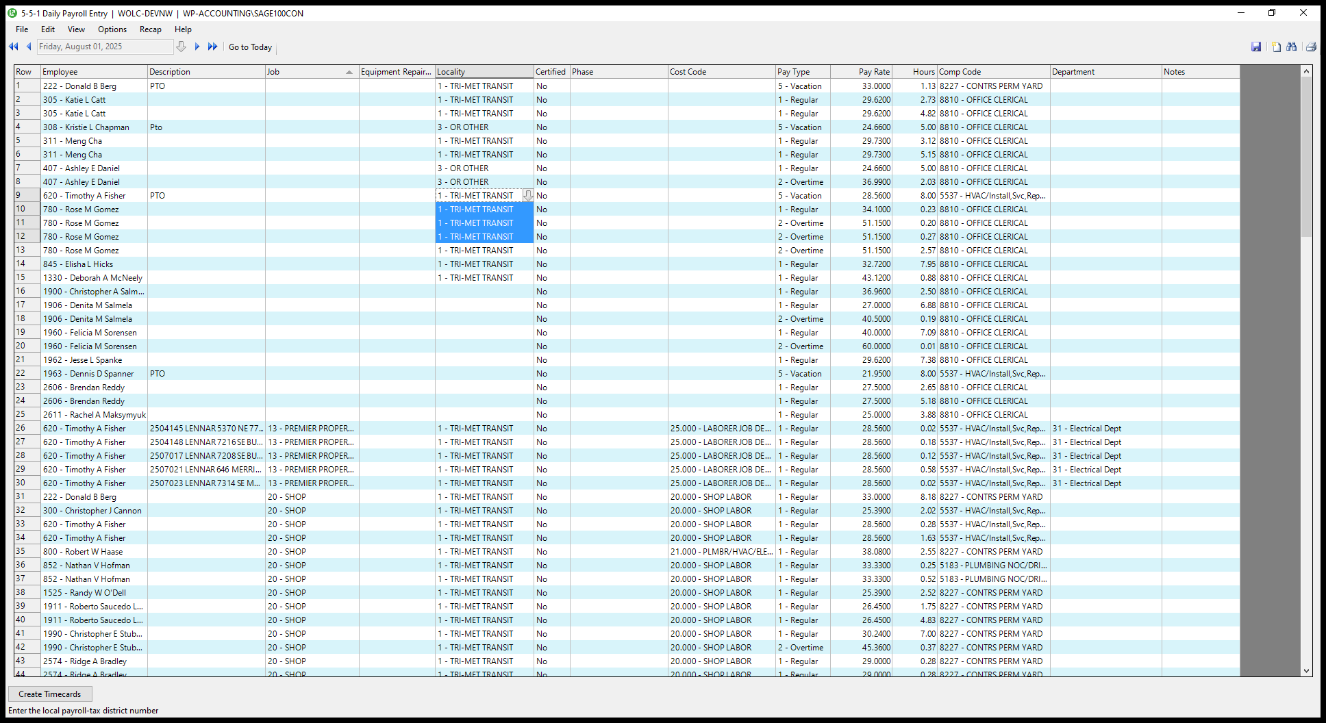1326x723 pixels.
Task: Click the vertical scrollbar down arrow
Action: click(x=1306, y=671)
